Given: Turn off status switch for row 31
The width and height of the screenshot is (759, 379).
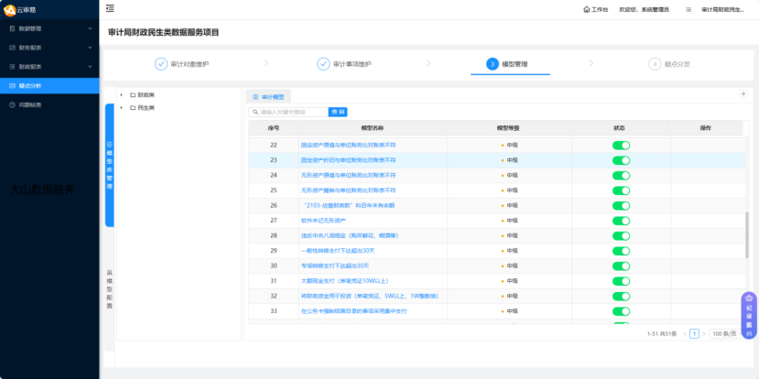Looking at the screenshot, I should [x=621, y=281].
